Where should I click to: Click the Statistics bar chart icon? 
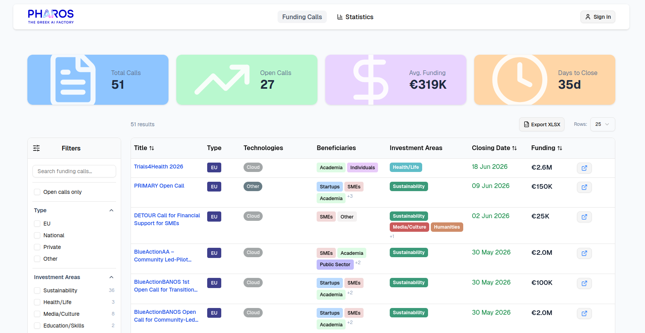[x=340, y=17]
